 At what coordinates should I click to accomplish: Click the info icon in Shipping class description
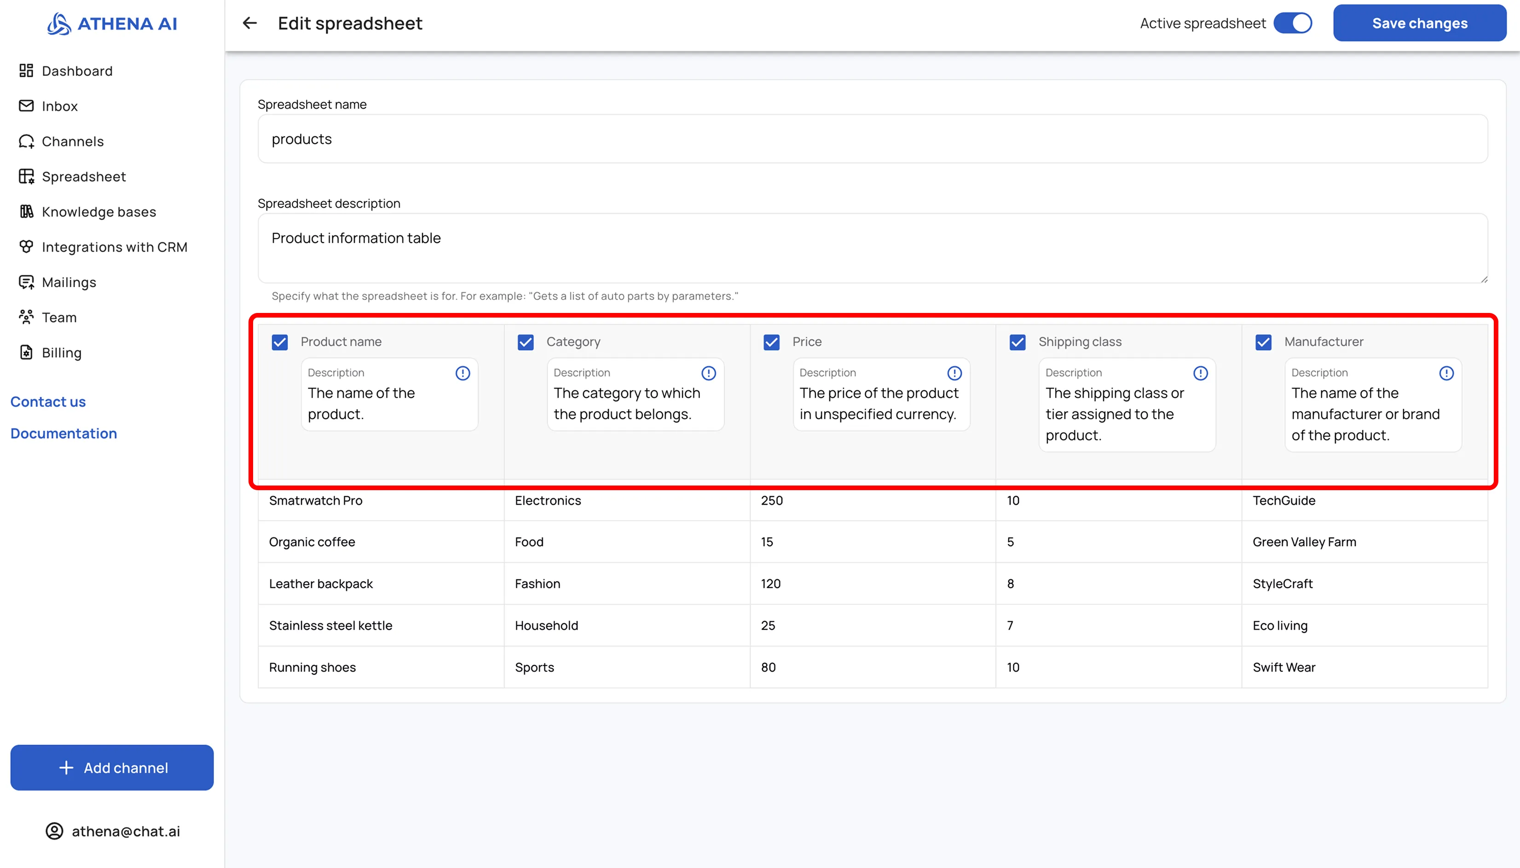[x=1200, y=373]
